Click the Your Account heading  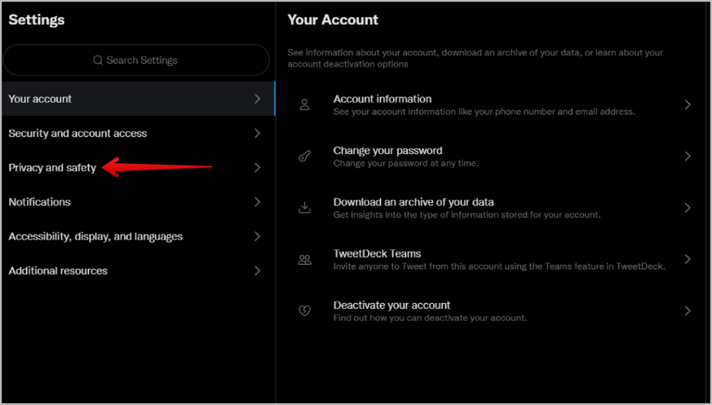tap(333, 19)
